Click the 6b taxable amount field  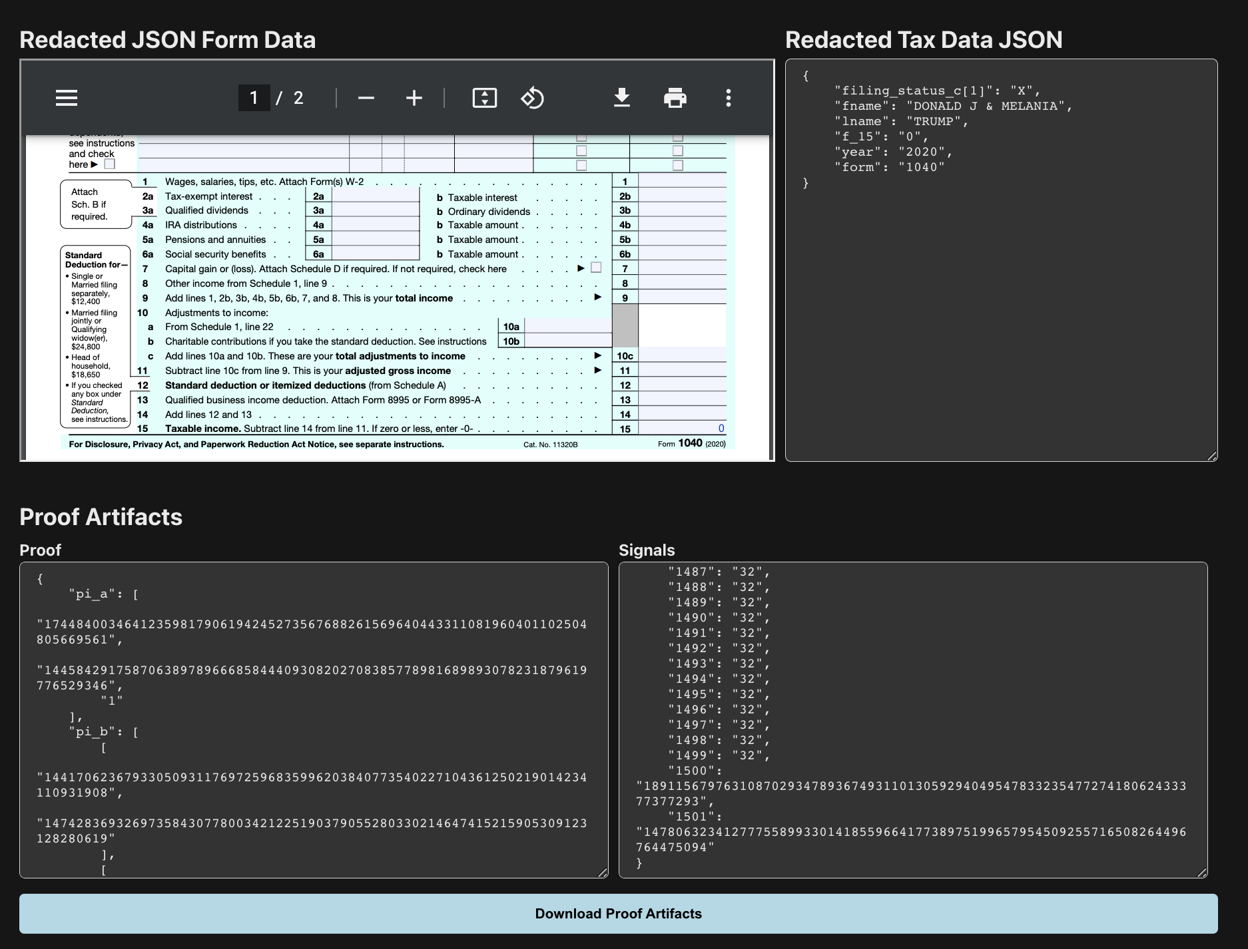682,254
